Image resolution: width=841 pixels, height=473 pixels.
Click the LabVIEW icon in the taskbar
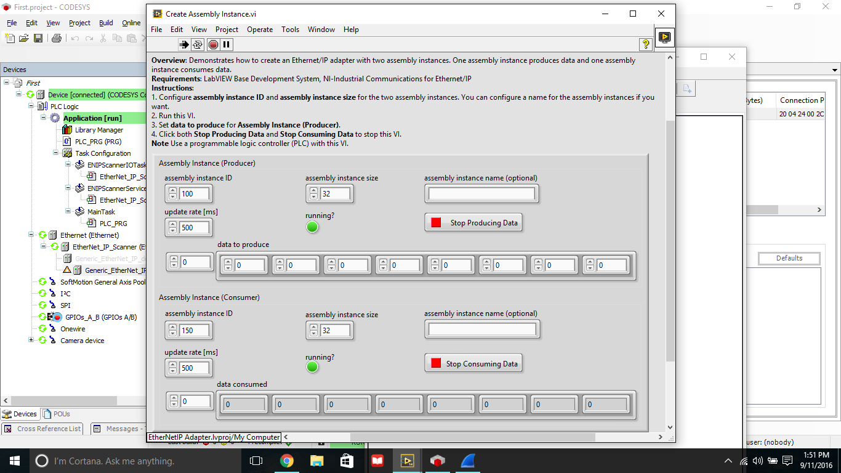tap(407, 461)
